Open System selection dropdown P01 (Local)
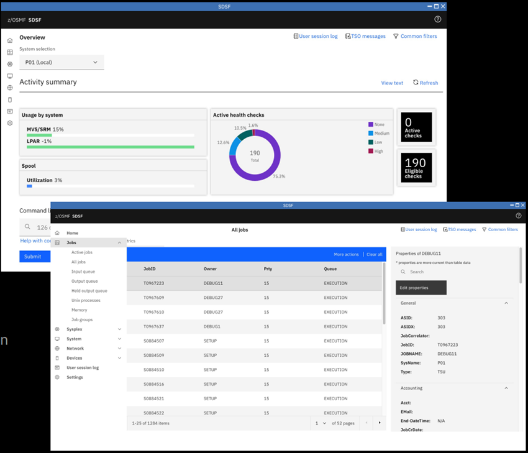The width and height of the screenshot is (528, 453). pos(61,62)
